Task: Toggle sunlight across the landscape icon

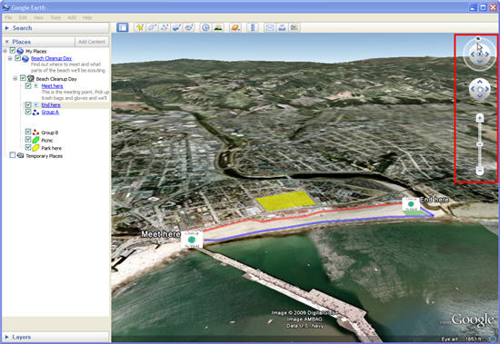Action: pos(218,28)
